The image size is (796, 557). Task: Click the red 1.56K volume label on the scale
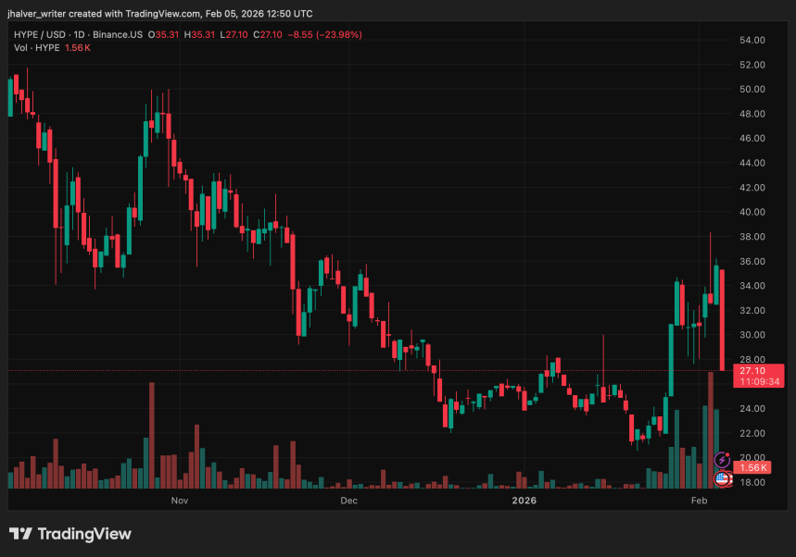pos(753,467)
